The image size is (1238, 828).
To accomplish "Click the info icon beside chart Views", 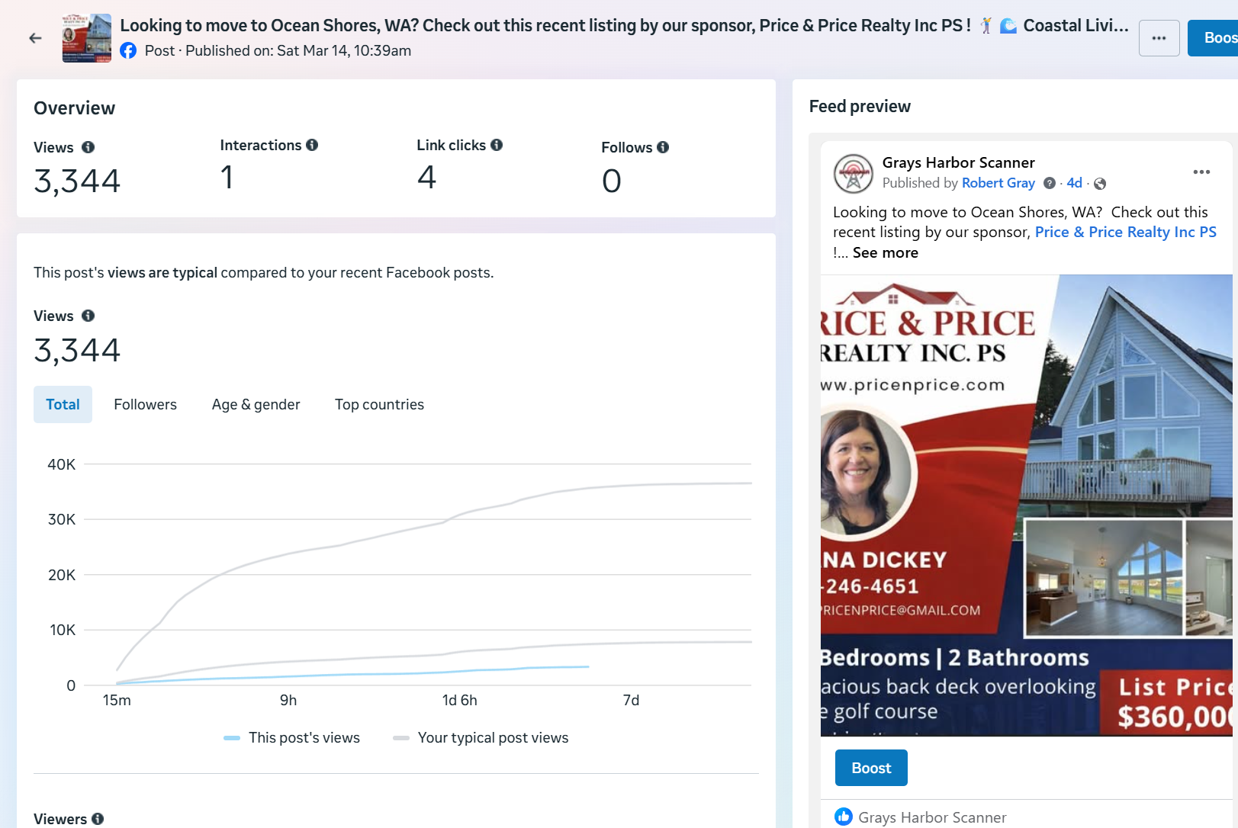I will tap(88, 316).
